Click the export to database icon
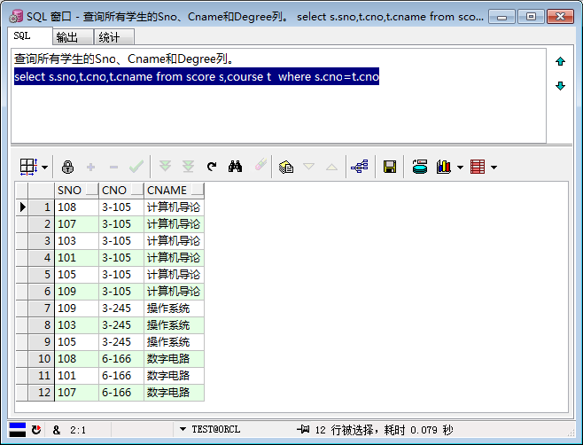This screenshot has height=445, width=583. tap(420, 167)
